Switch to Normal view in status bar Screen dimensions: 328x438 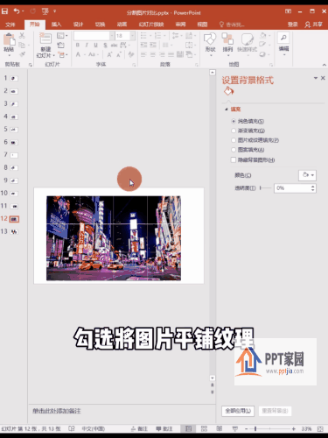coord(188,428)
